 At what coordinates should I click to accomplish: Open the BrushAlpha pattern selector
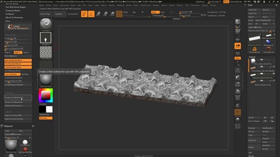point(45,52)
